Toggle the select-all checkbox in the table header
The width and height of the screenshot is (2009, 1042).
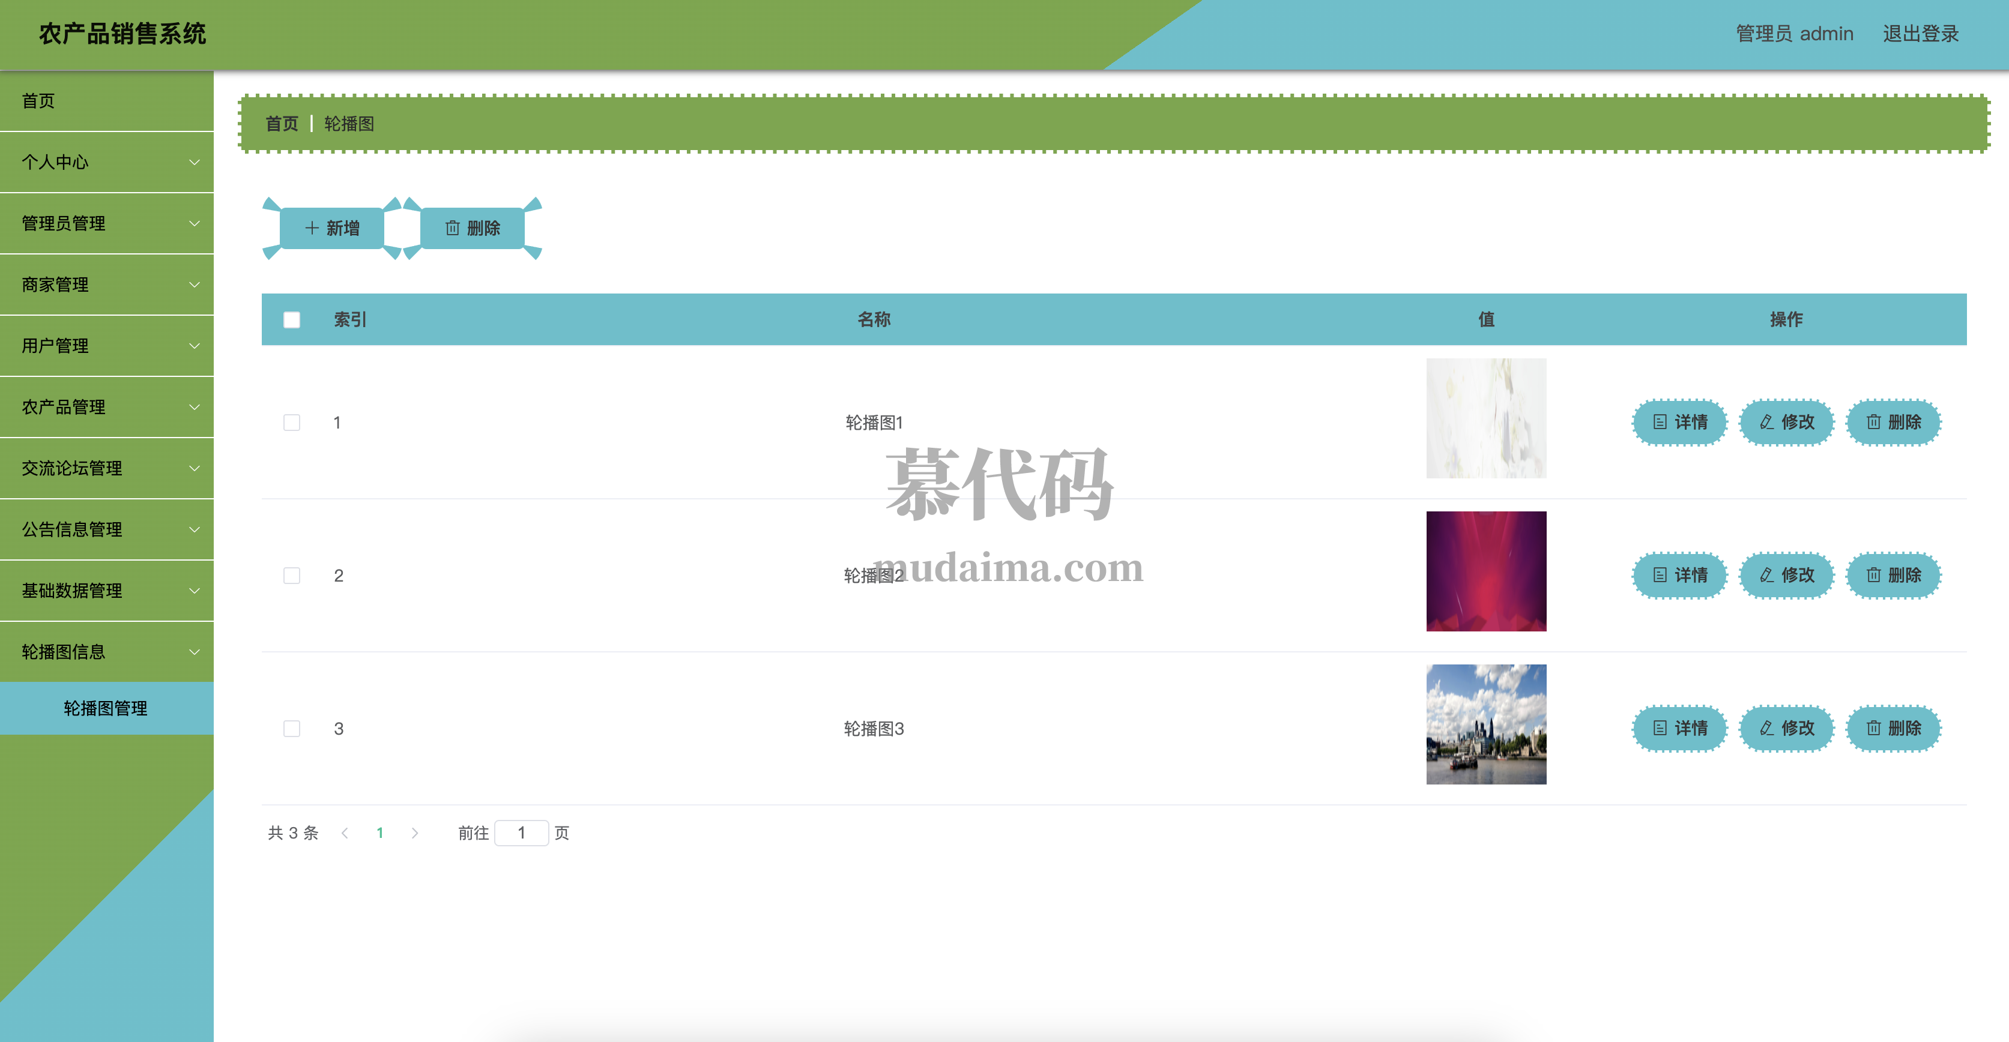pyautogui.click(x=292, y=319)
